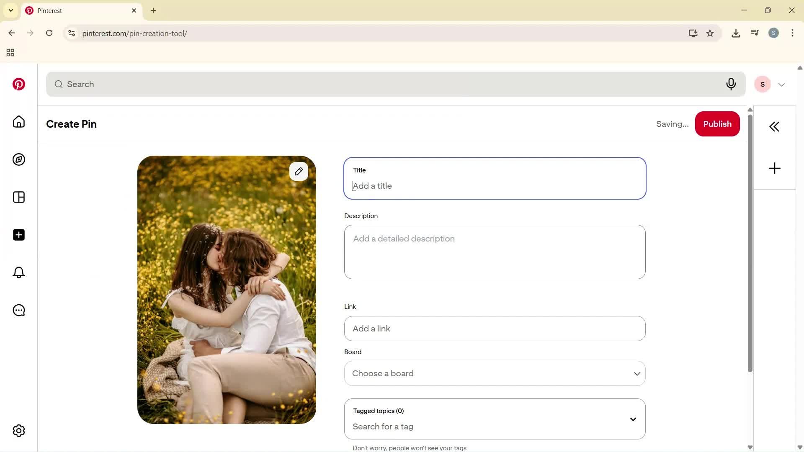This screenshot has width=804, height=452.
Task: Click the edit pencil on the pin image
Action: tap(299, 171)
